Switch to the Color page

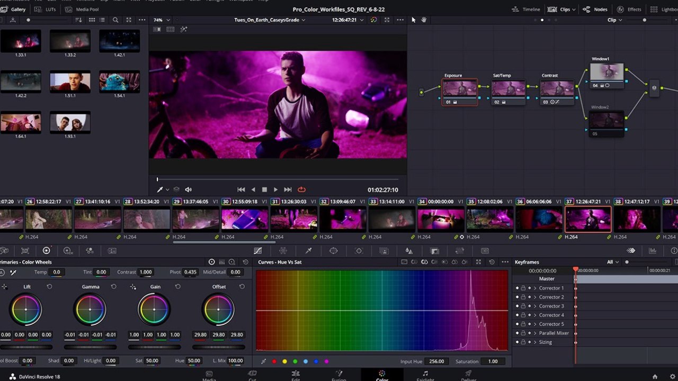point(382,375)
